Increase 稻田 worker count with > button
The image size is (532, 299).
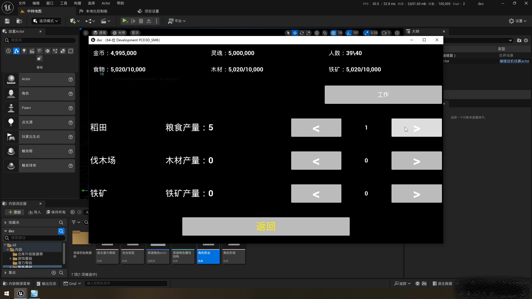pyautogui.click(x=416, y=127)
